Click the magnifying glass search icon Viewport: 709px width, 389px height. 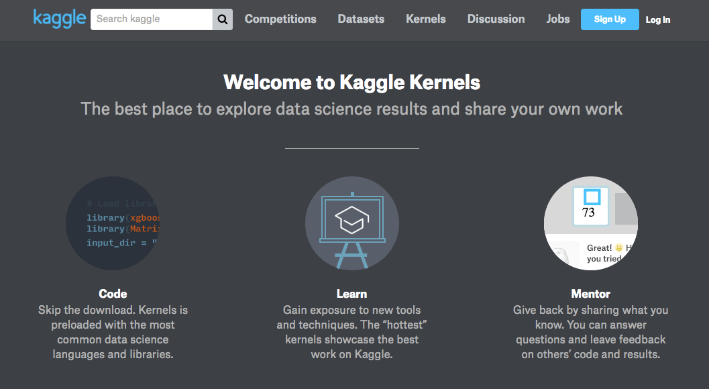[x=223, y=19]
